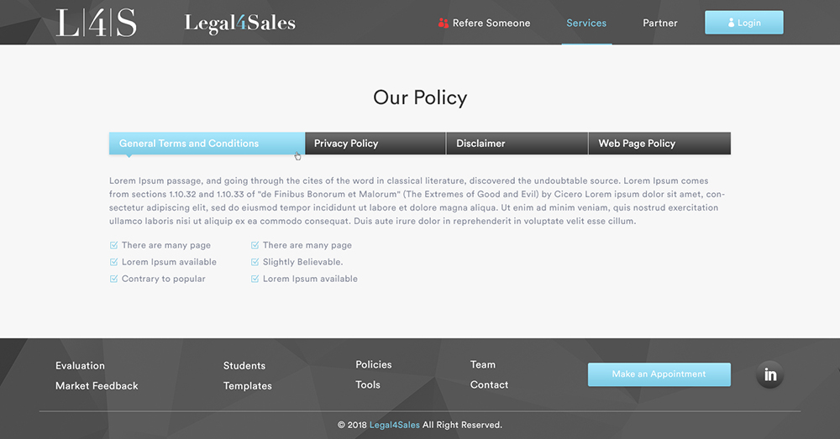Screen dimensions: 840x439
Task: Toggle the "Slightly Believable." checkbox
Action: tap(255, 262)
